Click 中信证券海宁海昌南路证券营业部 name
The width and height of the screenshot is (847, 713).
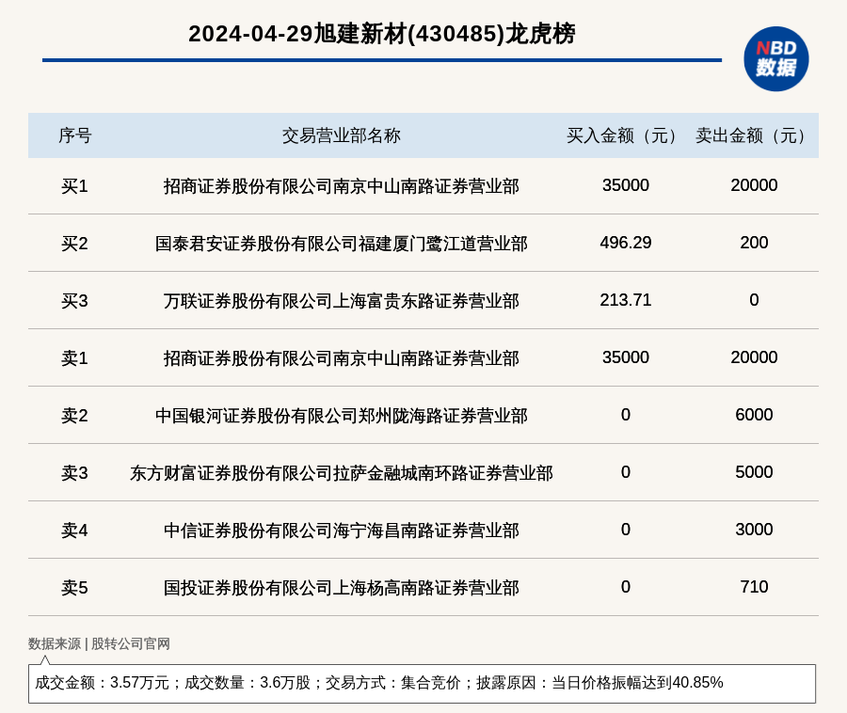pyautogui.click(x=342, y=531)
